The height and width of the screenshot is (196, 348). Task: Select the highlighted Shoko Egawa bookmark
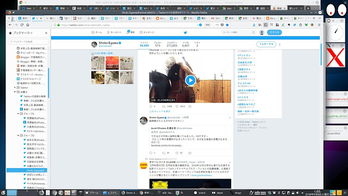(x=27, y=170)
